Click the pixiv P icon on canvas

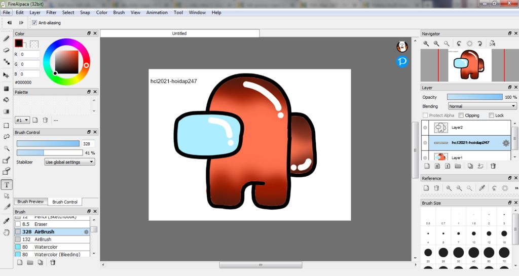[402, 61]
